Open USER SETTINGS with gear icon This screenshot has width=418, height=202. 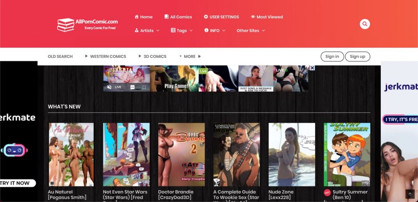[x=221, y=17]
